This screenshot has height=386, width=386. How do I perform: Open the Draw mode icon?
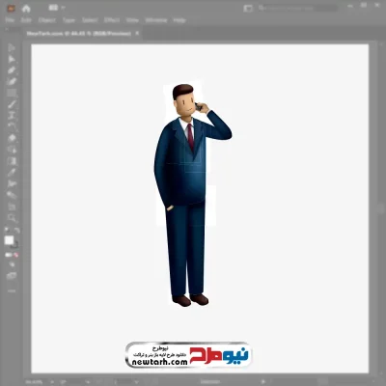(x=12, y=264)
